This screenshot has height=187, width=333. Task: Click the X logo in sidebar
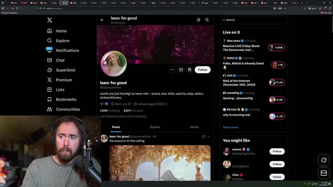click(x=50, y=20)
